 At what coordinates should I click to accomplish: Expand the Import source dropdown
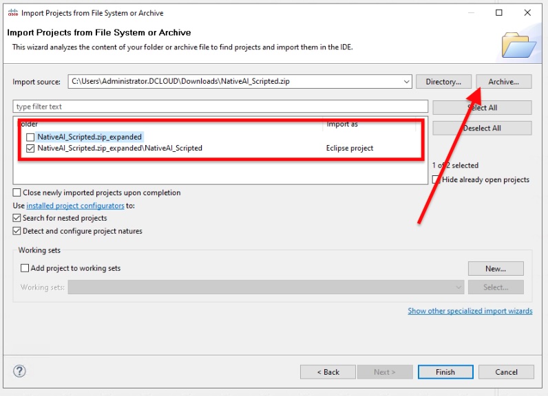click(405, 81)
